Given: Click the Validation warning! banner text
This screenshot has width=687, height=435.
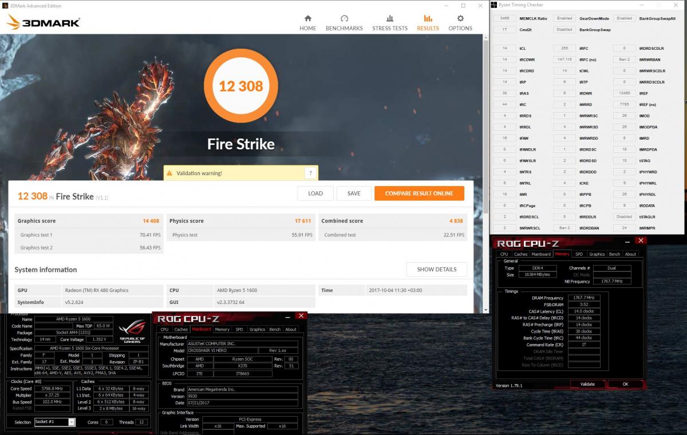Looking at the screenshot, I should (x=199, y=173).
